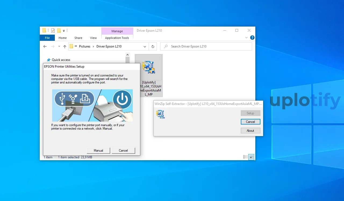Refresh the Driver Epson L210 folder
The width and height of the screenshot is (344, 201).
(153, 46)
